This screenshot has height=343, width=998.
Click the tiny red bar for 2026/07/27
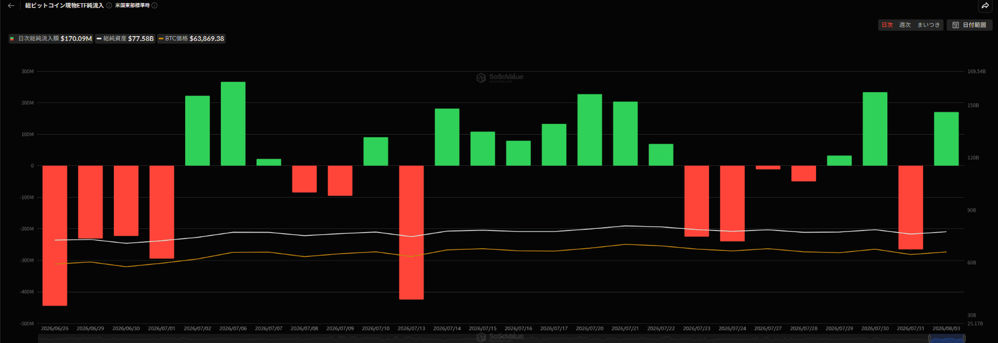[x=768, y=167]
